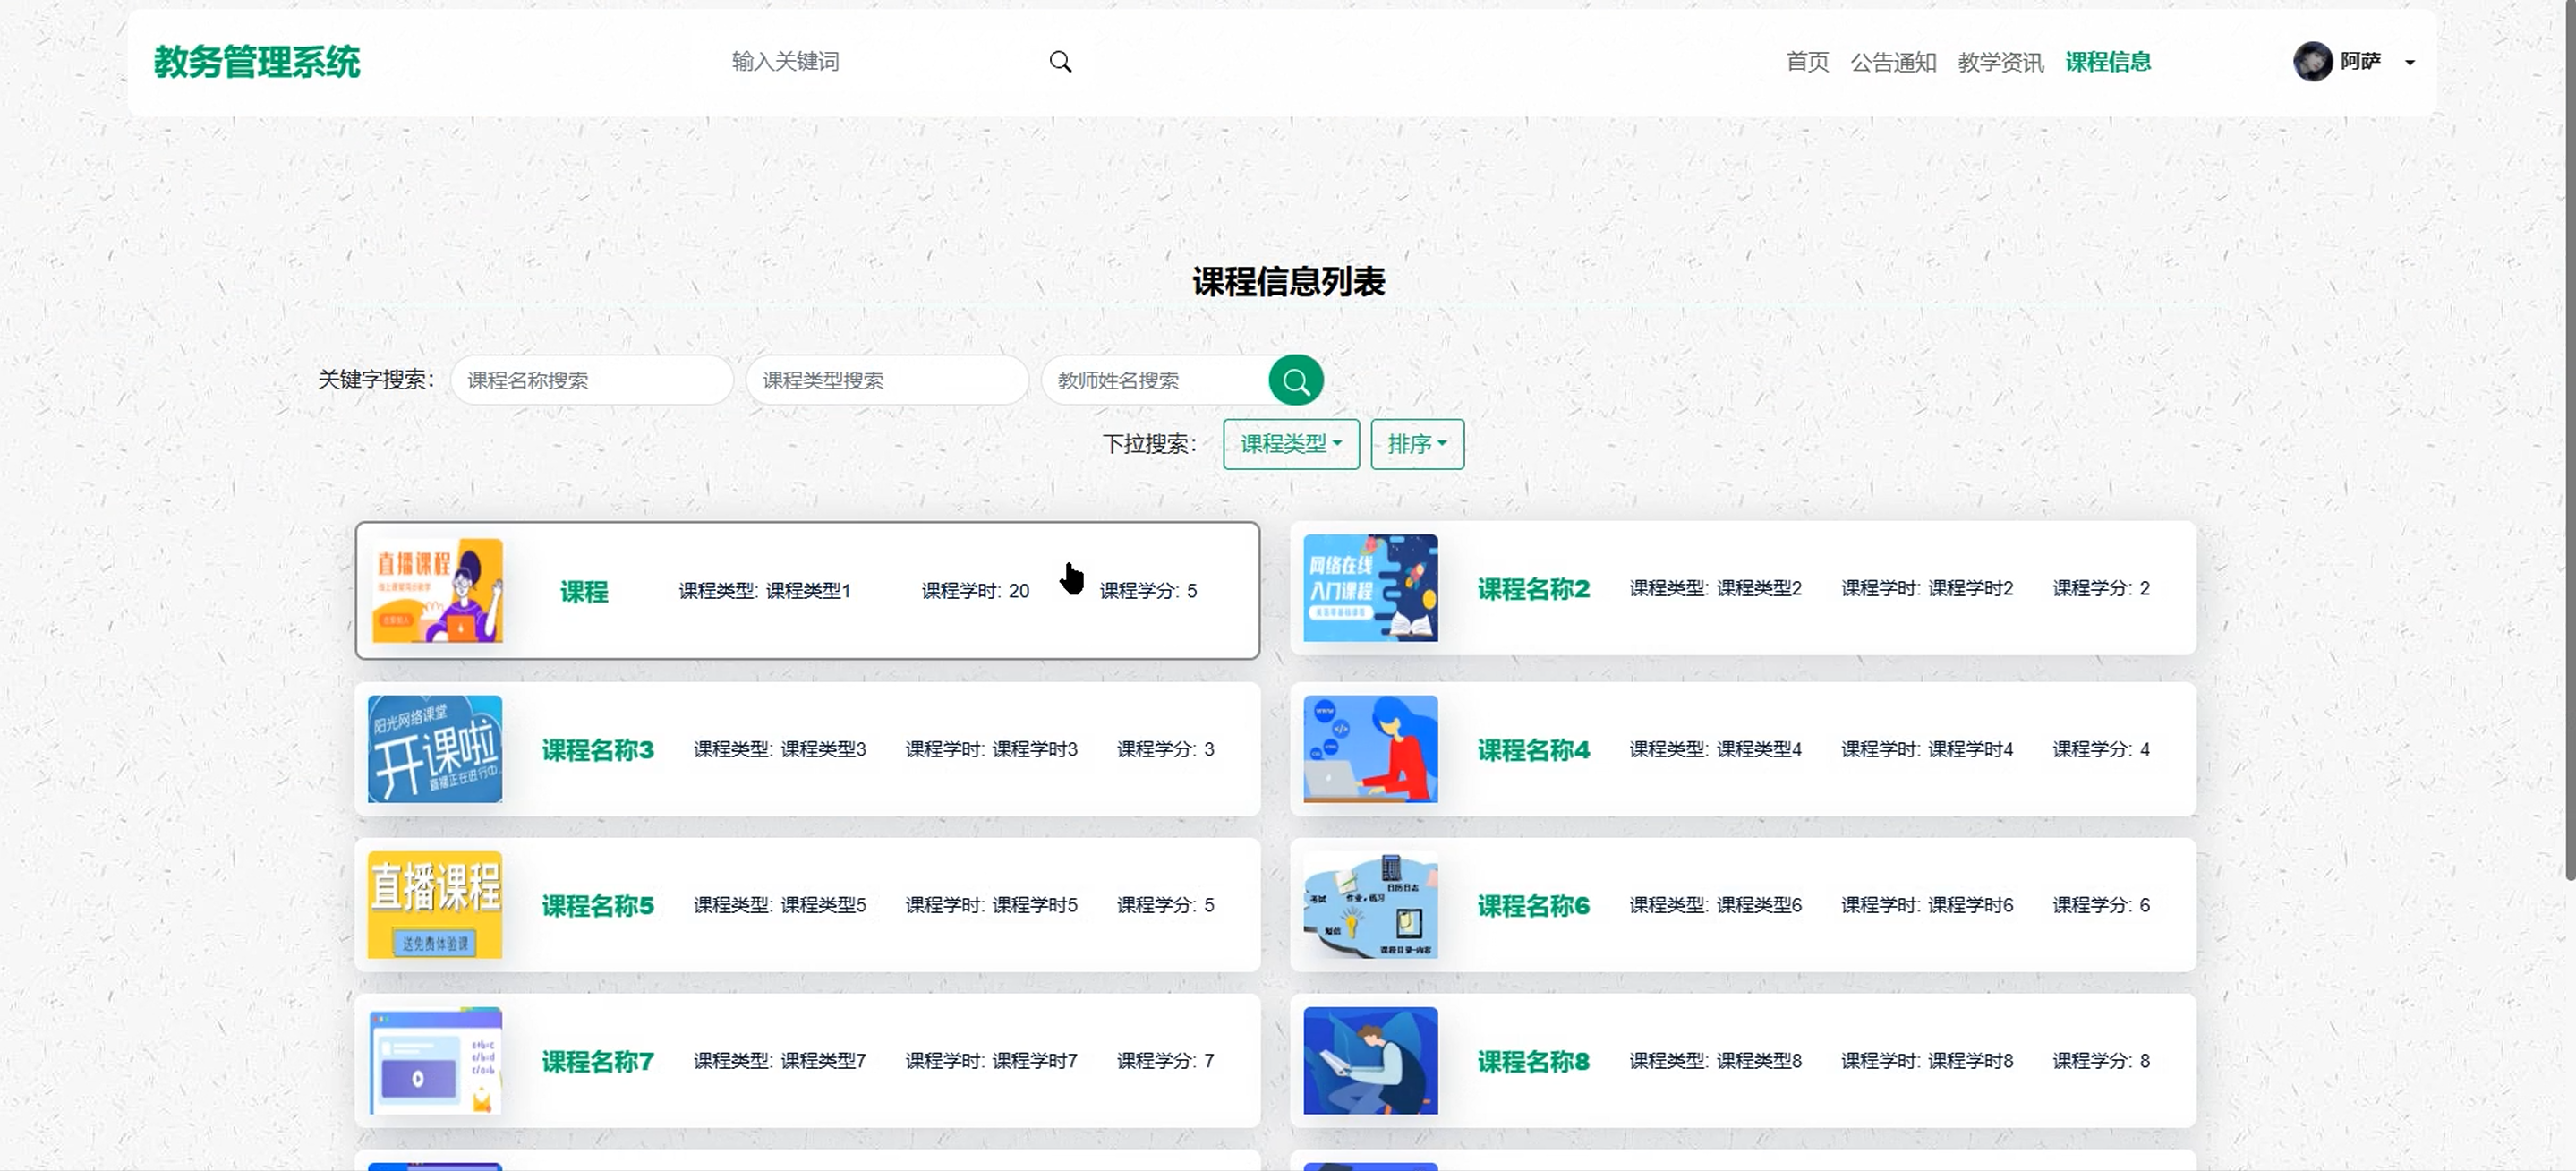The height and width of the screenshot is (1171, 2576).
Task: Open the 排序 sort dropdown
Action: click(x=1416, y=444)
